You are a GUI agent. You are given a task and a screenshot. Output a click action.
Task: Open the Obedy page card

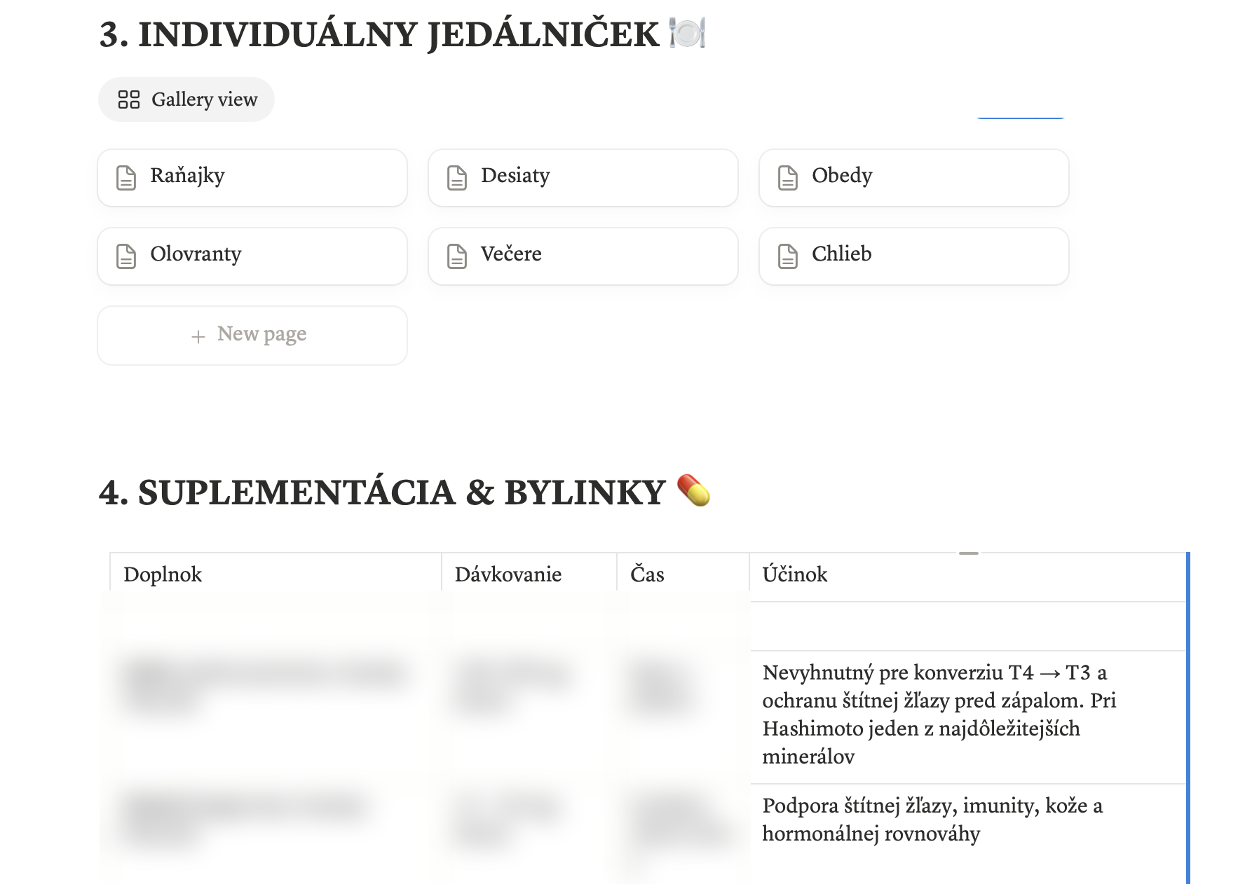tap(914, 178)
